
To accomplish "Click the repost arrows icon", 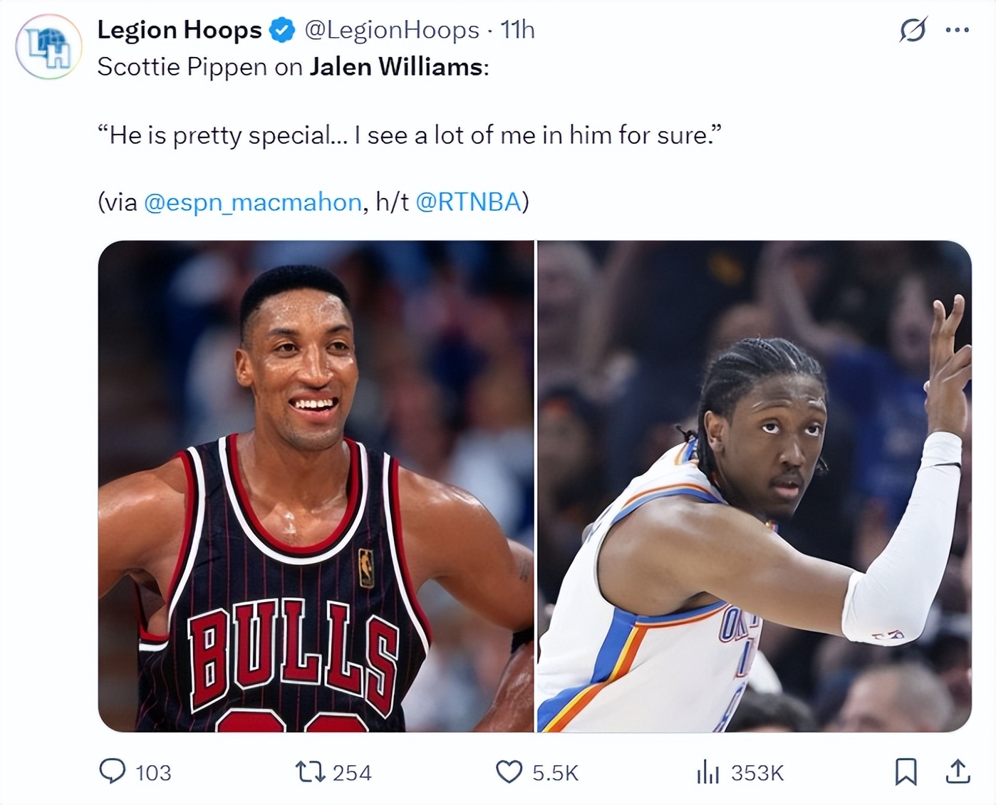I will pos(310,772).
